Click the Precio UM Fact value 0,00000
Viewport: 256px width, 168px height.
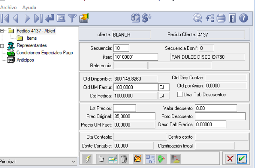click(x=134, y=125)
